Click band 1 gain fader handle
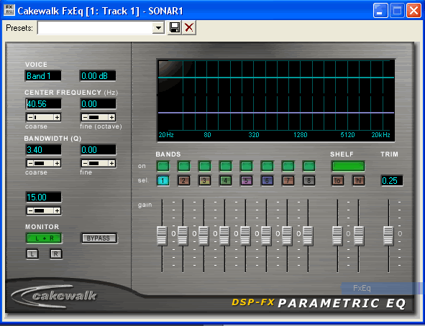The width and height of the screenshot is (425, 326). tap(162, 236)
